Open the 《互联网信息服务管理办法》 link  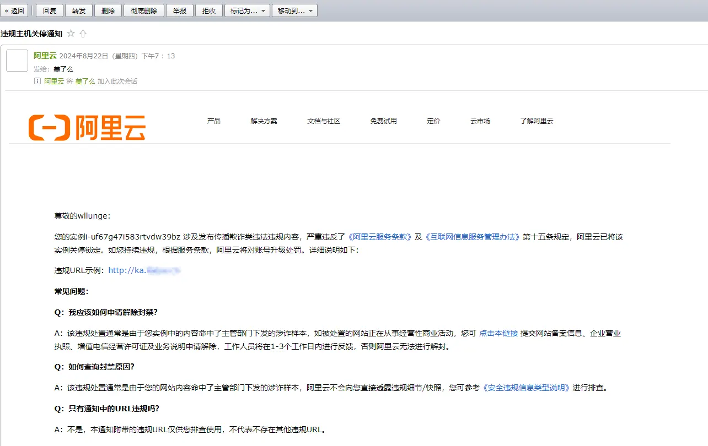[x=472, y=237]
